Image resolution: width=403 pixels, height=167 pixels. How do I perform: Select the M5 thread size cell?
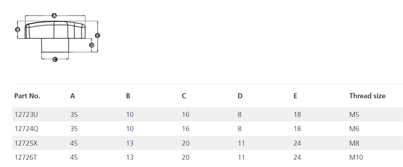tap(354, 115)
